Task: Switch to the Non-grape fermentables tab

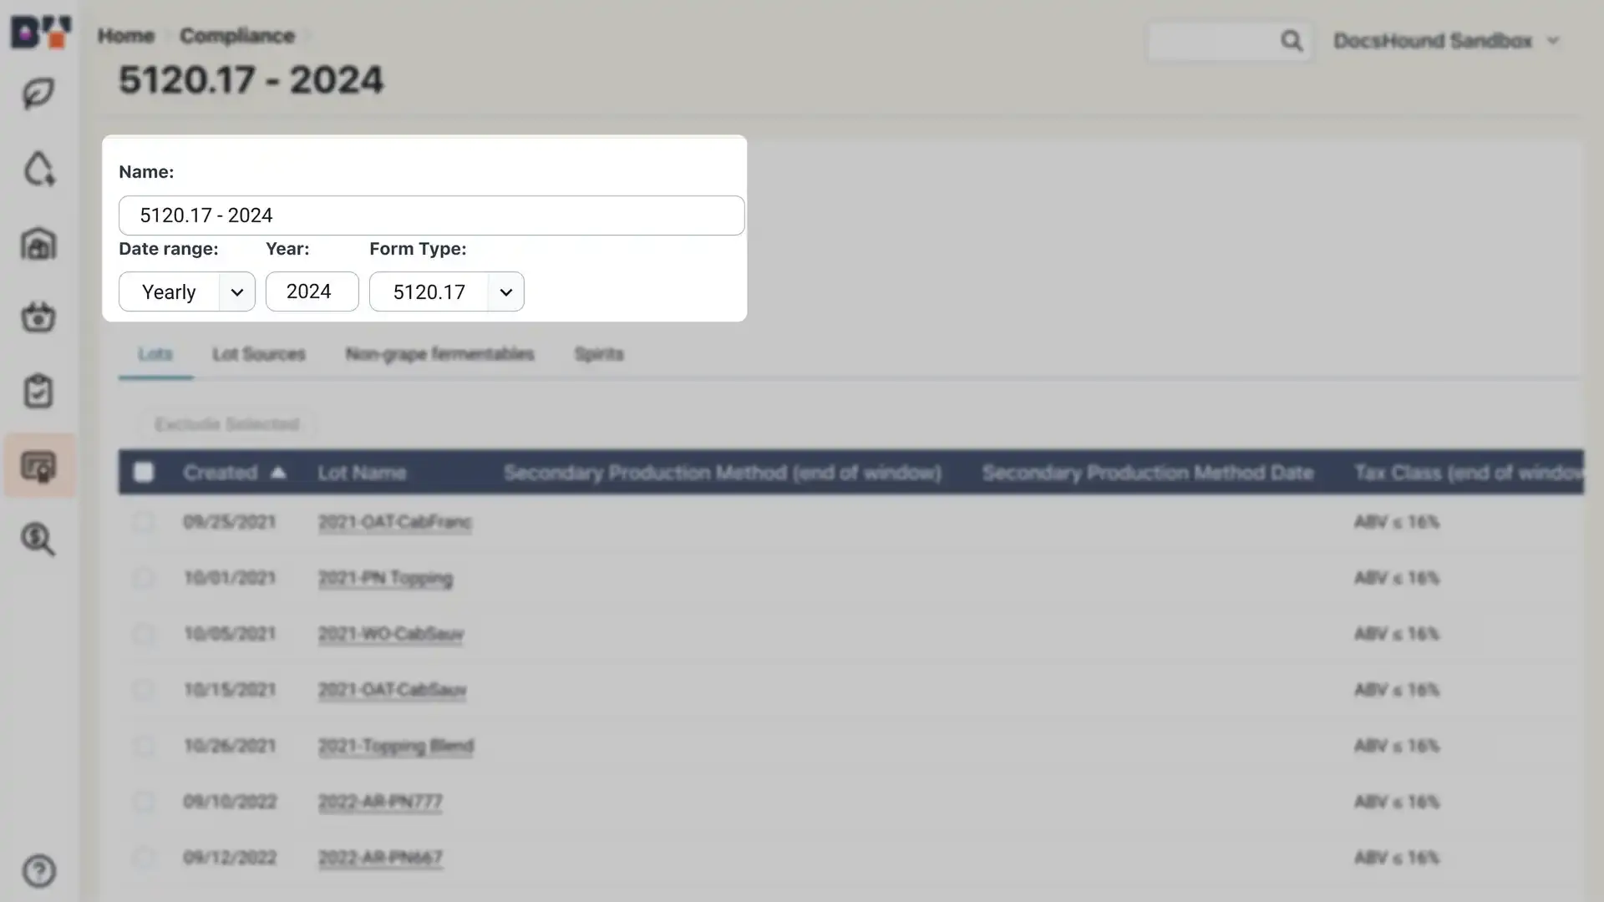Action: click(439, 355)
